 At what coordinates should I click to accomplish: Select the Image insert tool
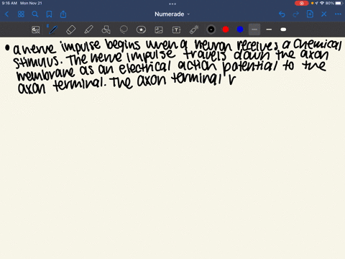(x=159, y=29)
